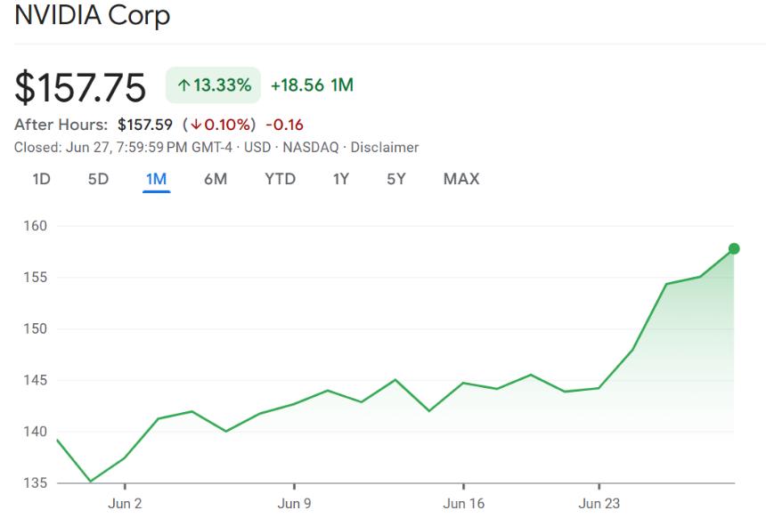The image size is (766, 526).
Task: Select the 1Y chart range
Action: point(338,179)
